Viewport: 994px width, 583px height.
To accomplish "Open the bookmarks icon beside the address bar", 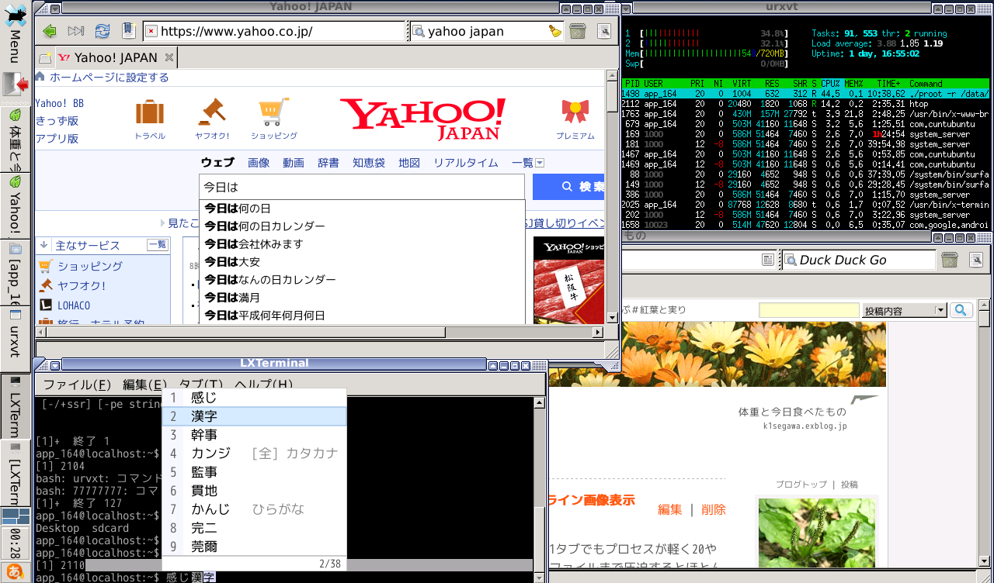I will (x=129, y=31).
